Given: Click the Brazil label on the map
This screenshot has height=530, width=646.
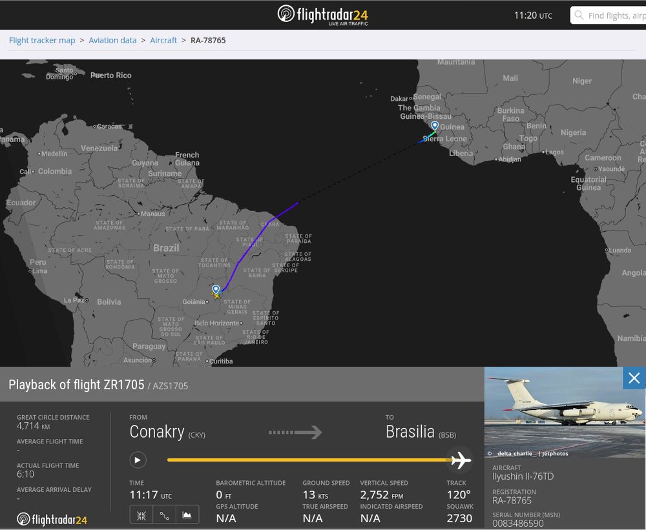Looking at the screenshot, I should pyautogui.click(x=166, y=248).
